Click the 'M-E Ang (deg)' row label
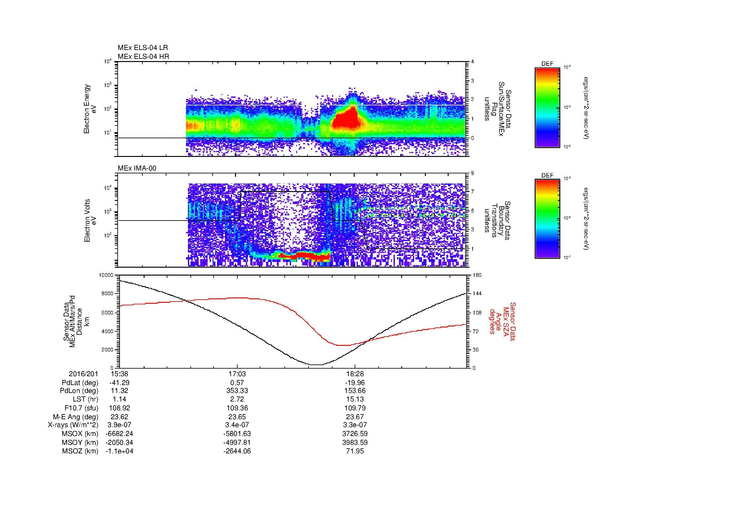 point(76,417)
